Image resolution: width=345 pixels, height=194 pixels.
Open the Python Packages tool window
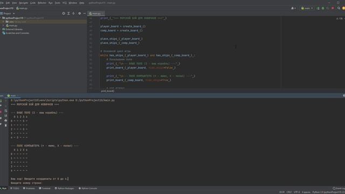(64, 189)
